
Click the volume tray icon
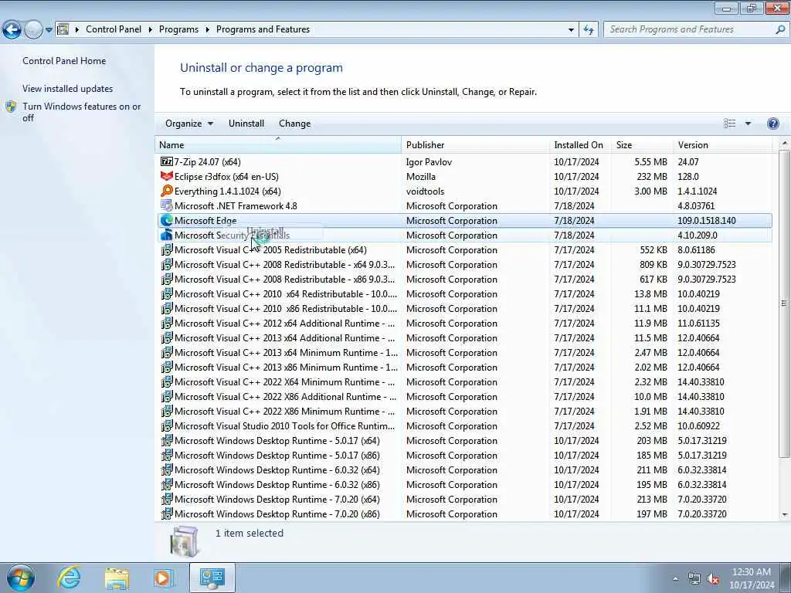click(x=713, y=579)
